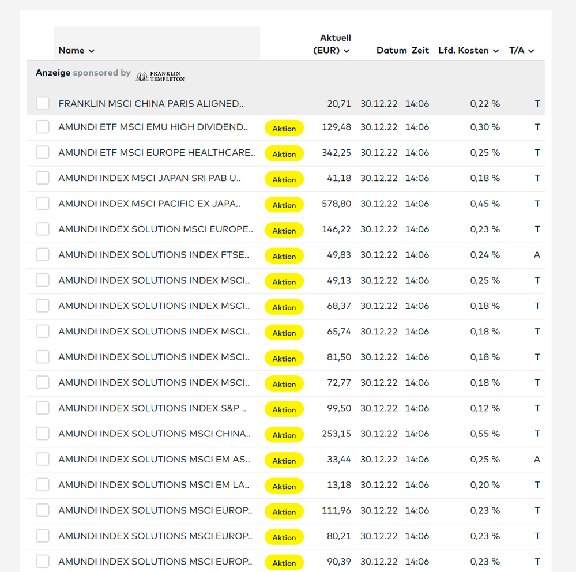576x572 pixels.
Task: Open AMUNDI INDEX SOLUTIONS MSCI EM LA fund
Action: click(x=154, y=484)
